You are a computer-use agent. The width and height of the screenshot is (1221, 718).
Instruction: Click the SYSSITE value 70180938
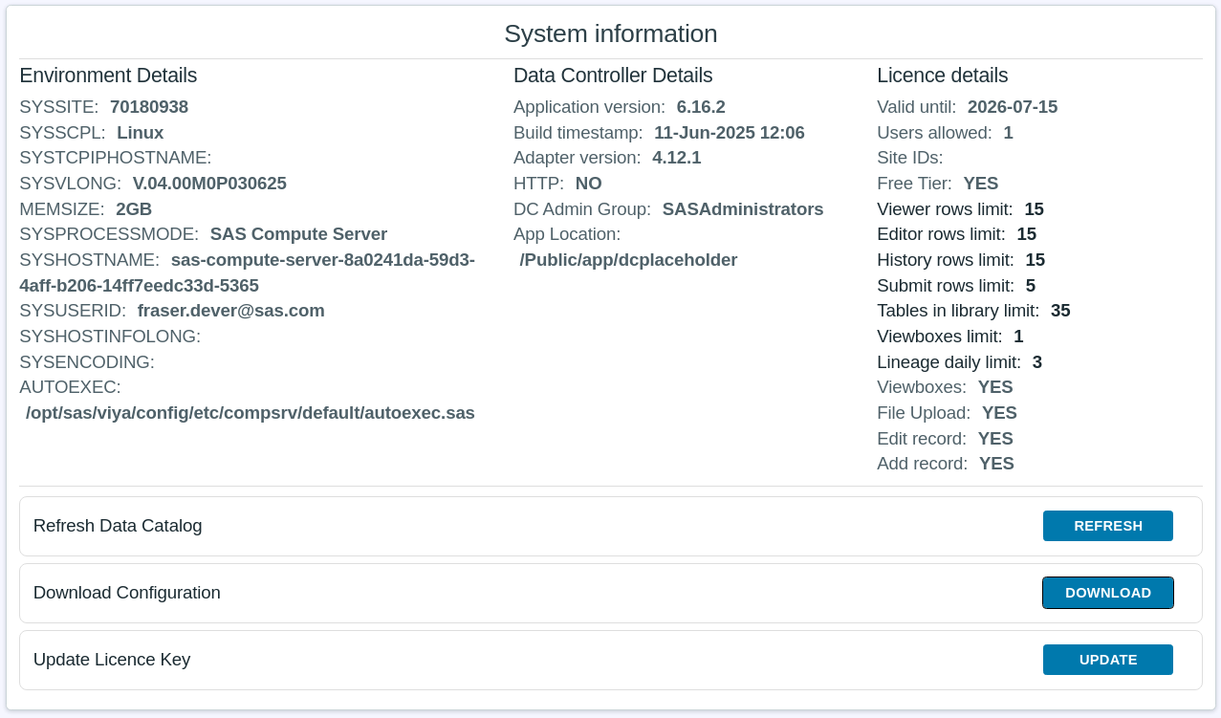point(148,107)
